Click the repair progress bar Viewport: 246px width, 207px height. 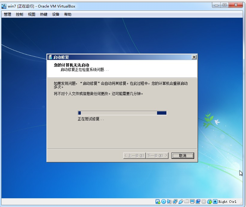122,113
